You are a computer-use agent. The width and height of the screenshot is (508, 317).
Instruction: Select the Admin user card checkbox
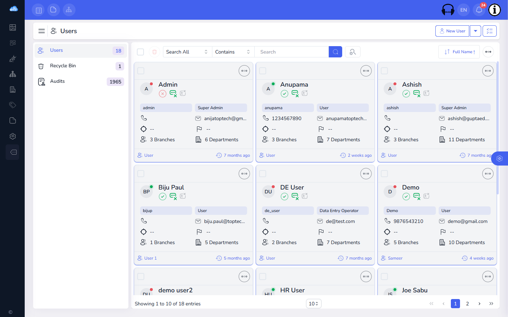141,71
